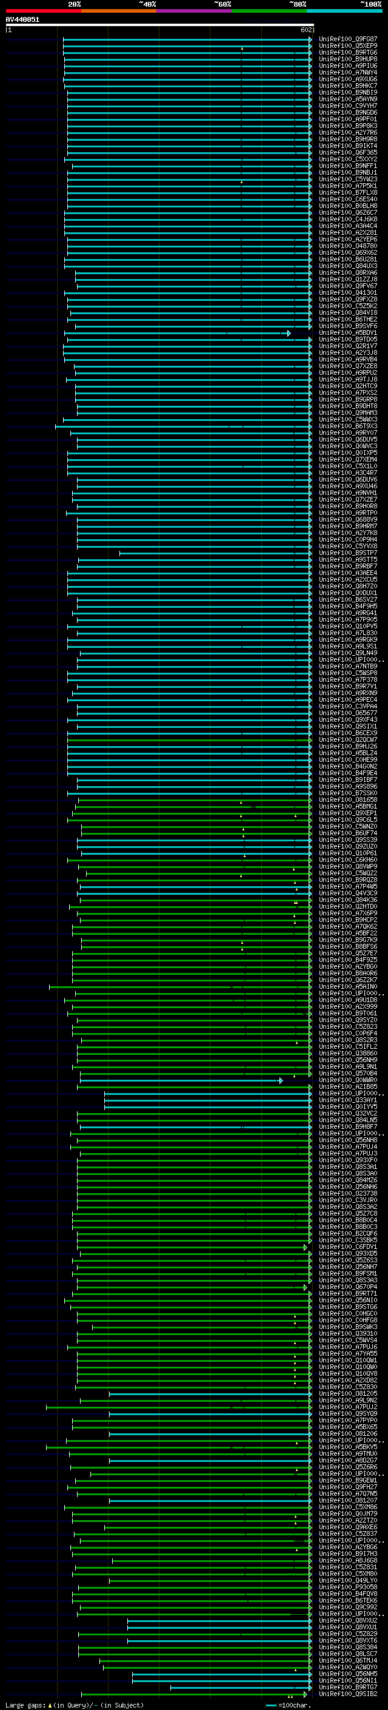Select label UniRef100_O81658
This screenshot has width=388, height=1710.
pos(348,800)
